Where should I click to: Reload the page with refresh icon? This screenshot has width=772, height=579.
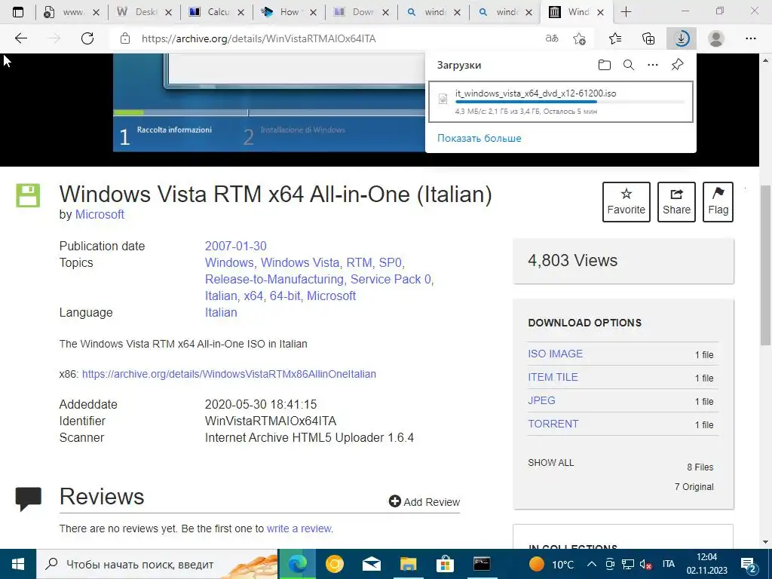[87, 38]
